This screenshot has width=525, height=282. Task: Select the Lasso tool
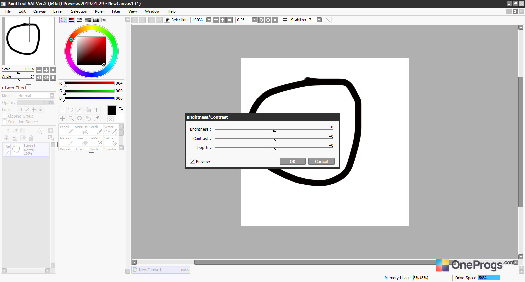coord(71,110)
